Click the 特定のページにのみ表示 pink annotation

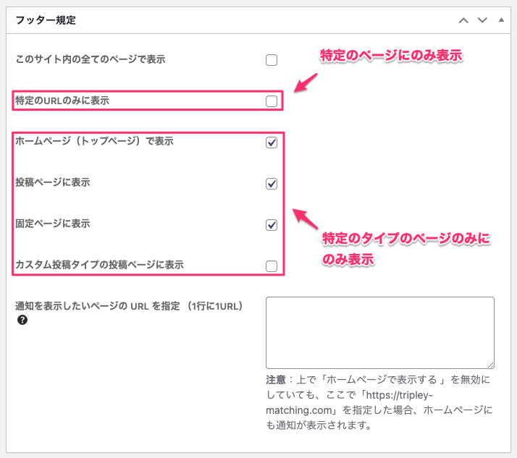coord(391,56)
